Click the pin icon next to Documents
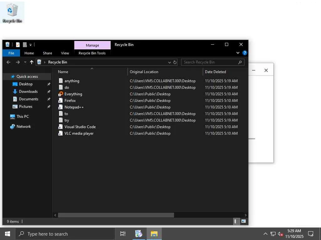The width and height of the screenshot is (321, 240). (49, 99)
